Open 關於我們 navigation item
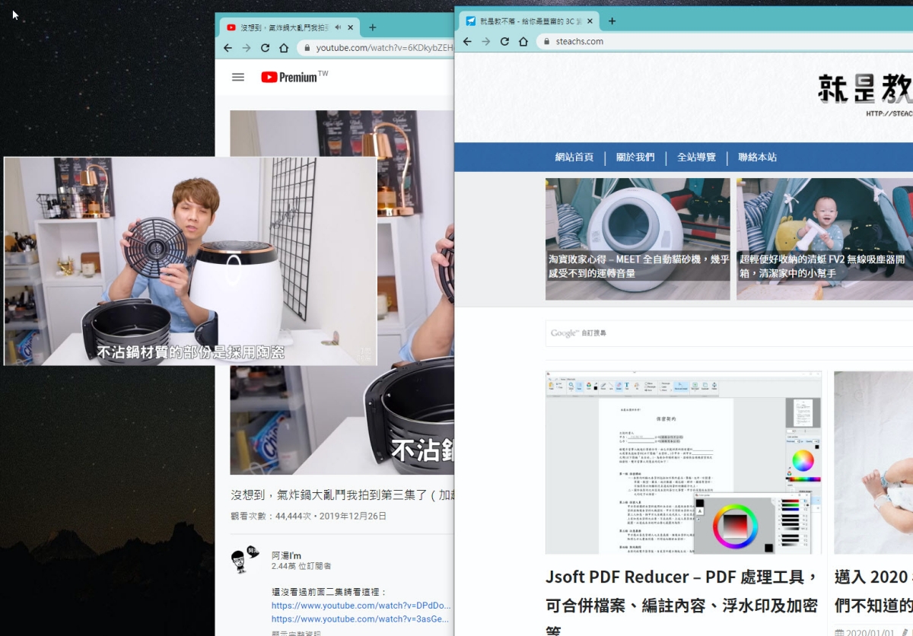The image size is (913, 636). tap(635, 157)
